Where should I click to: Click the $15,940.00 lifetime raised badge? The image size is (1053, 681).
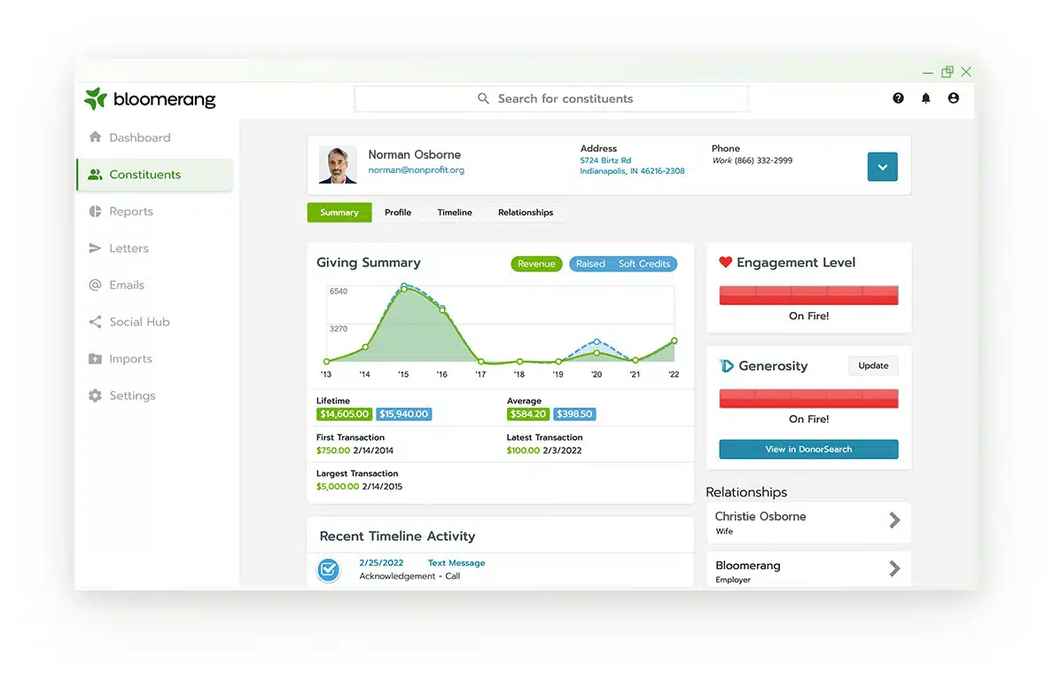tap(403, 414)
